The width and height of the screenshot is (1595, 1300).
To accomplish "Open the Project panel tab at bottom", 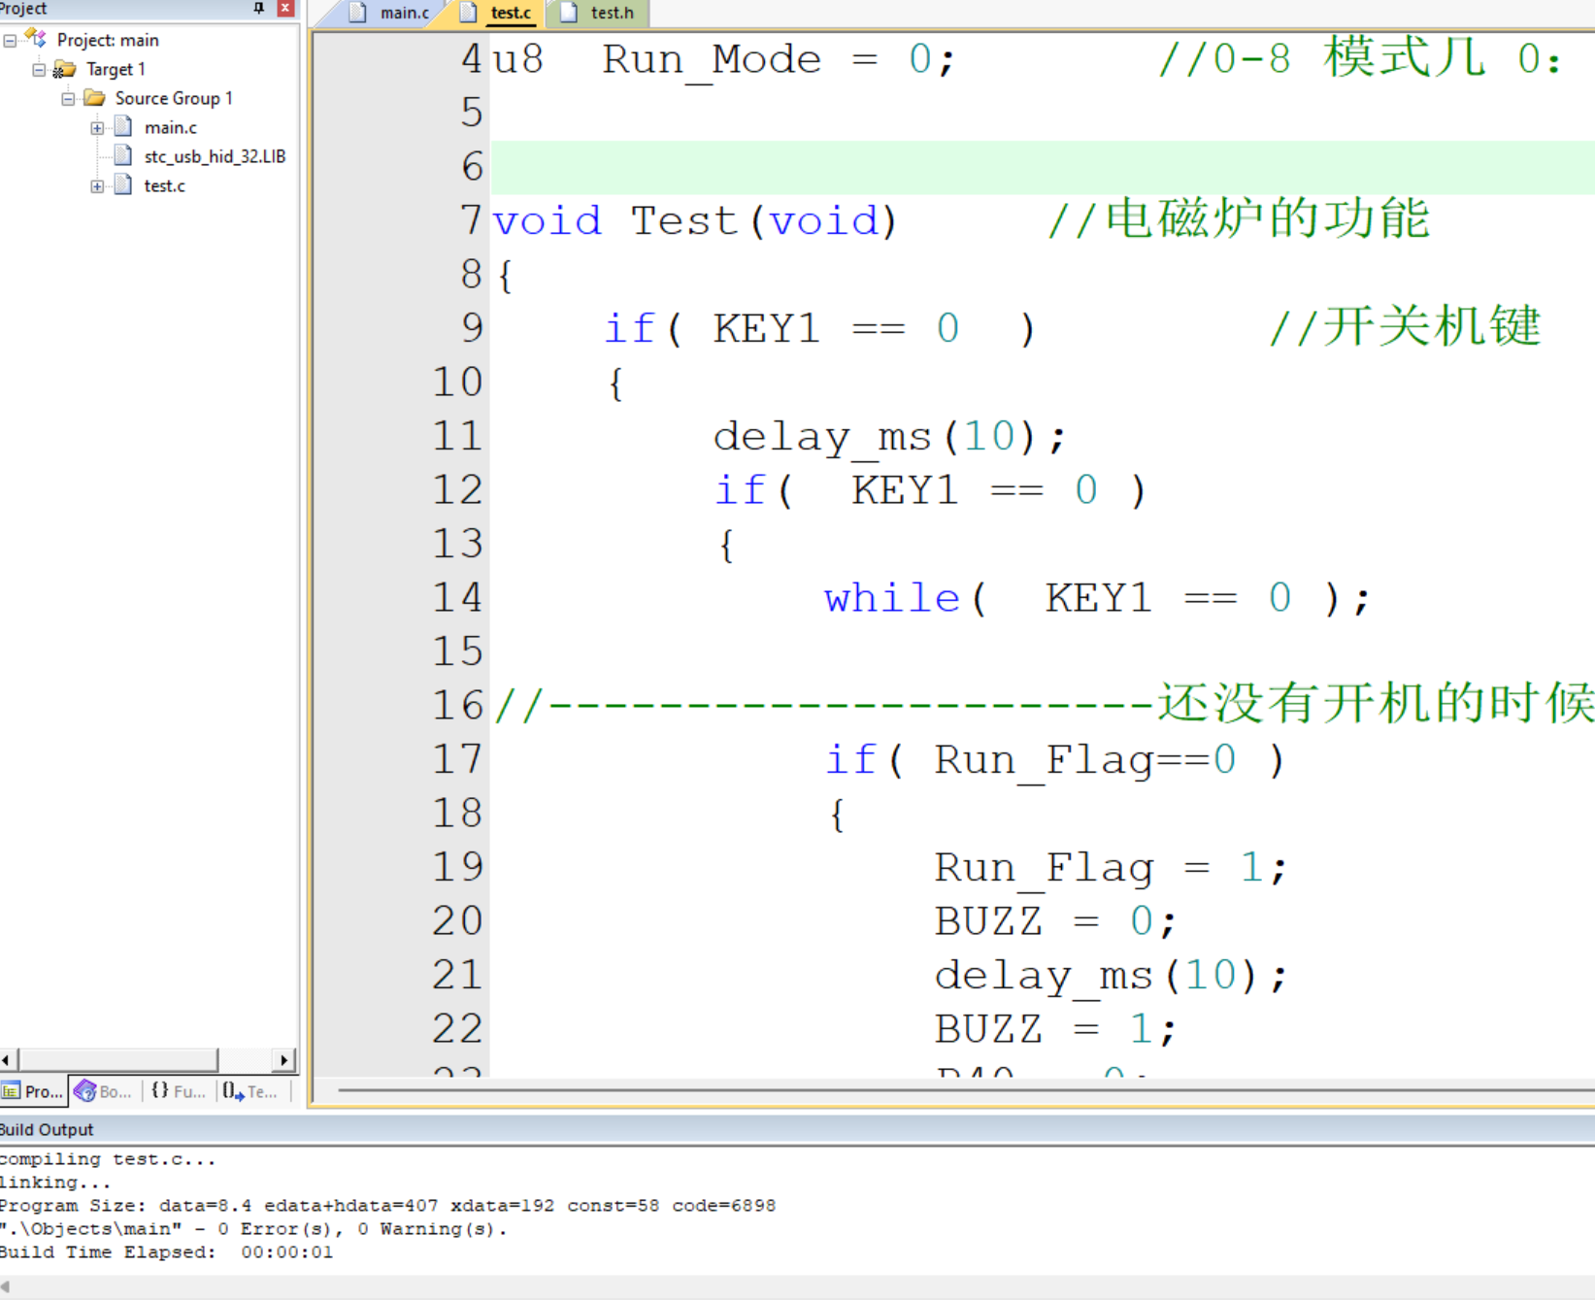I will pyautogui.click(x=33, y=1091).
